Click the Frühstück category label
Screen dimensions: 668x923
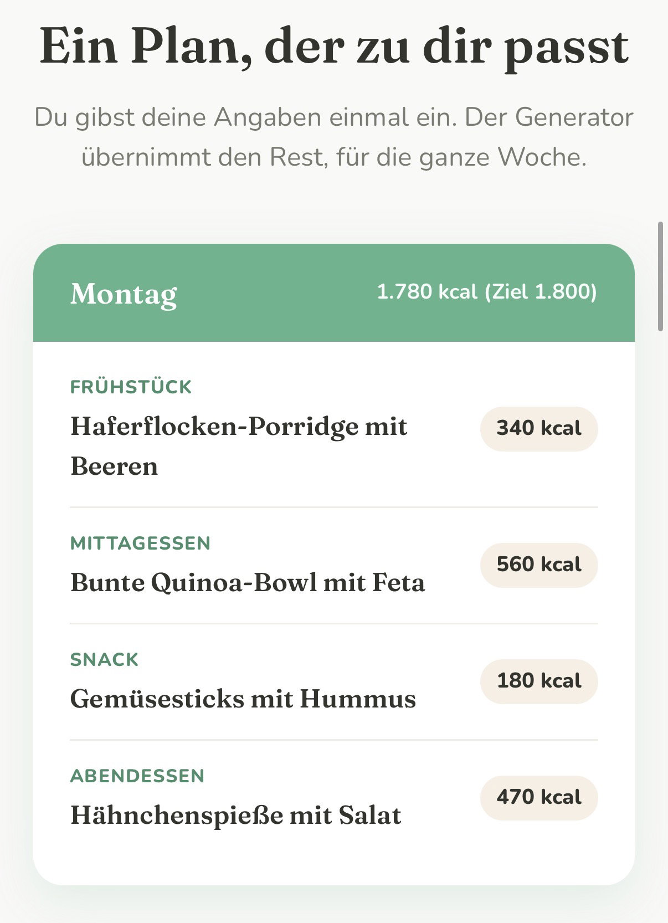131,387
